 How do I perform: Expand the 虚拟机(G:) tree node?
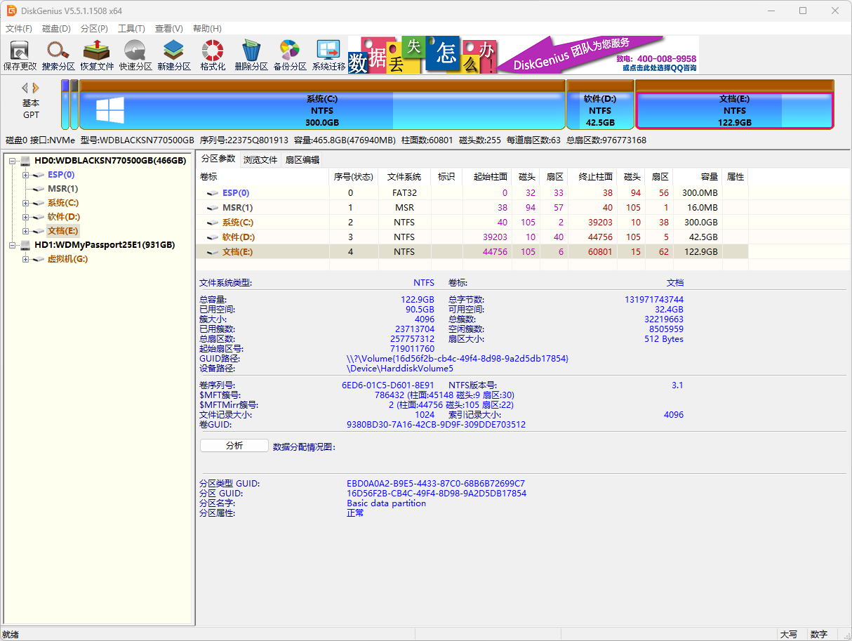(x=26, y=259)
